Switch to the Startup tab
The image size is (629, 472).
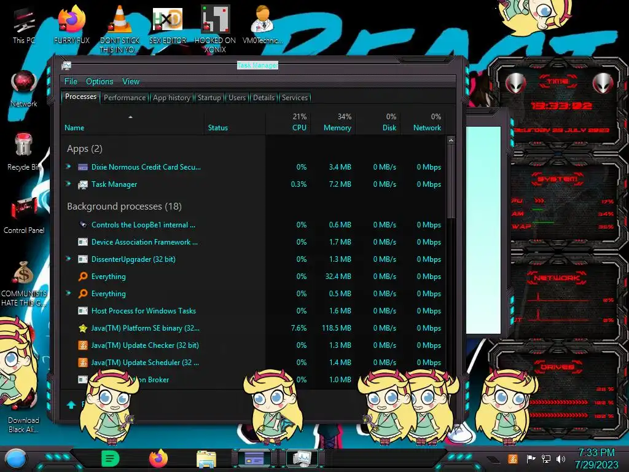pyautogui.click(x=209, y=98)
